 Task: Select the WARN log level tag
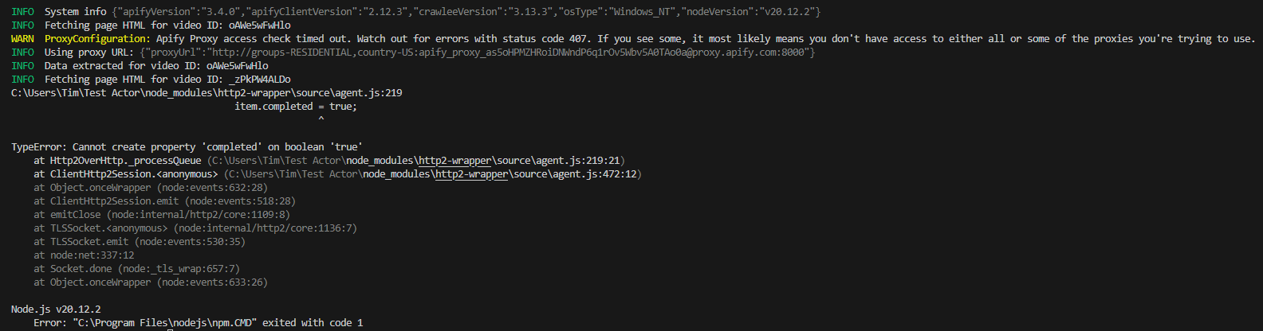[22, 39]
